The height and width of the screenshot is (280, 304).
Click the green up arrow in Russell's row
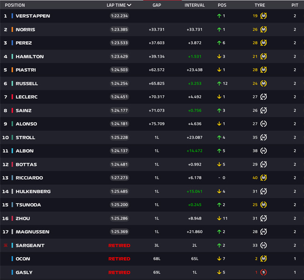click(x=219, y=84)
